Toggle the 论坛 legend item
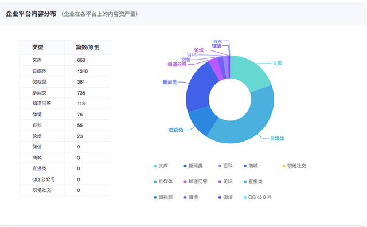 tap(225, 182)
